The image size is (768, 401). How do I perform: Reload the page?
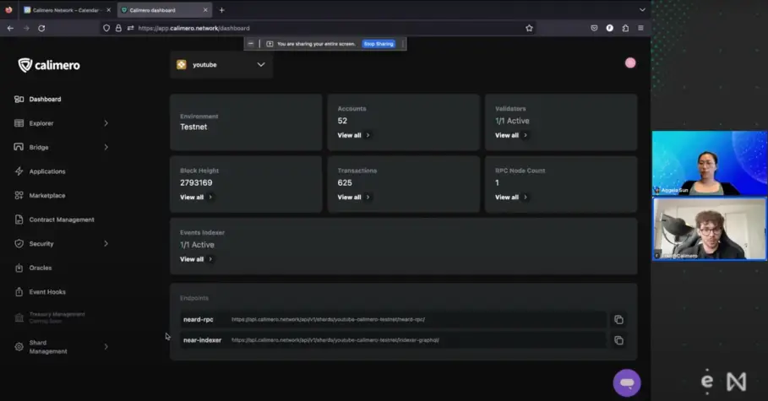point(41,29)
